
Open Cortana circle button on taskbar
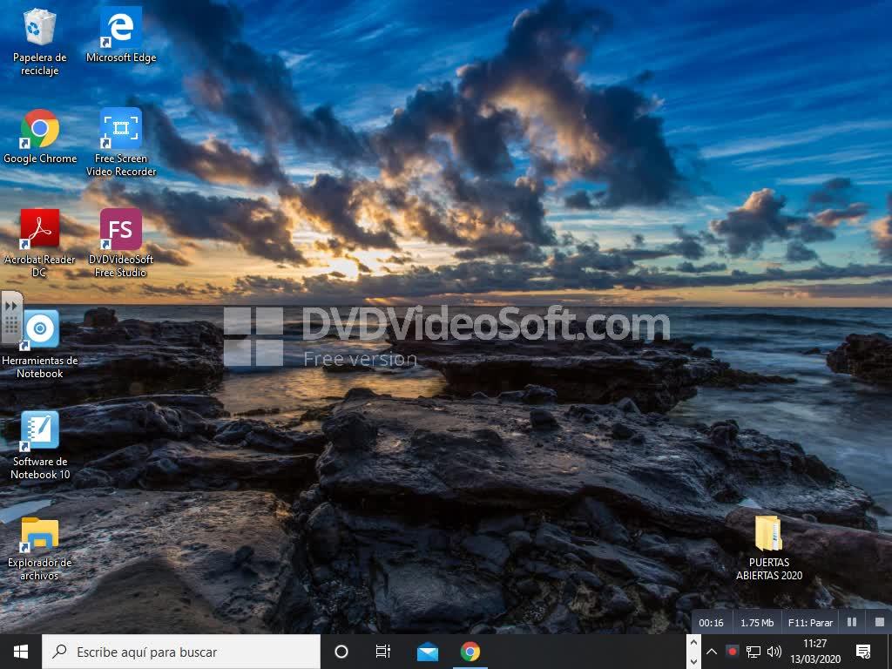point(341,652)
